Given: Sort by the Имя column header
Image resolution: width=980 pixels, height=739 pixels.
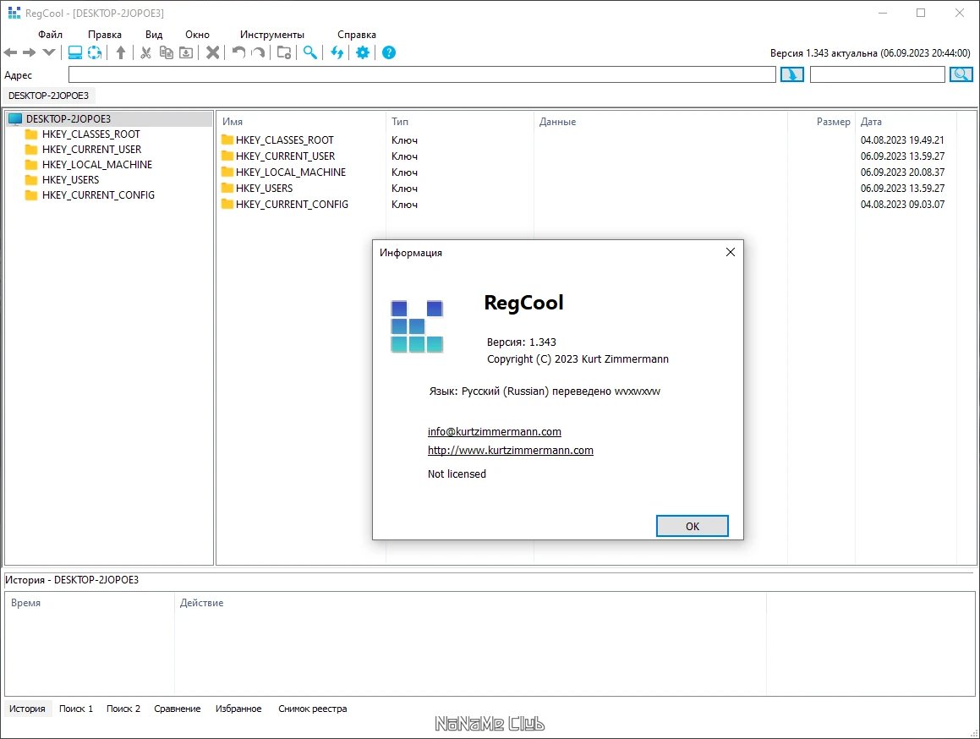Looking at the screenshot, I should [x=301, y=121].
